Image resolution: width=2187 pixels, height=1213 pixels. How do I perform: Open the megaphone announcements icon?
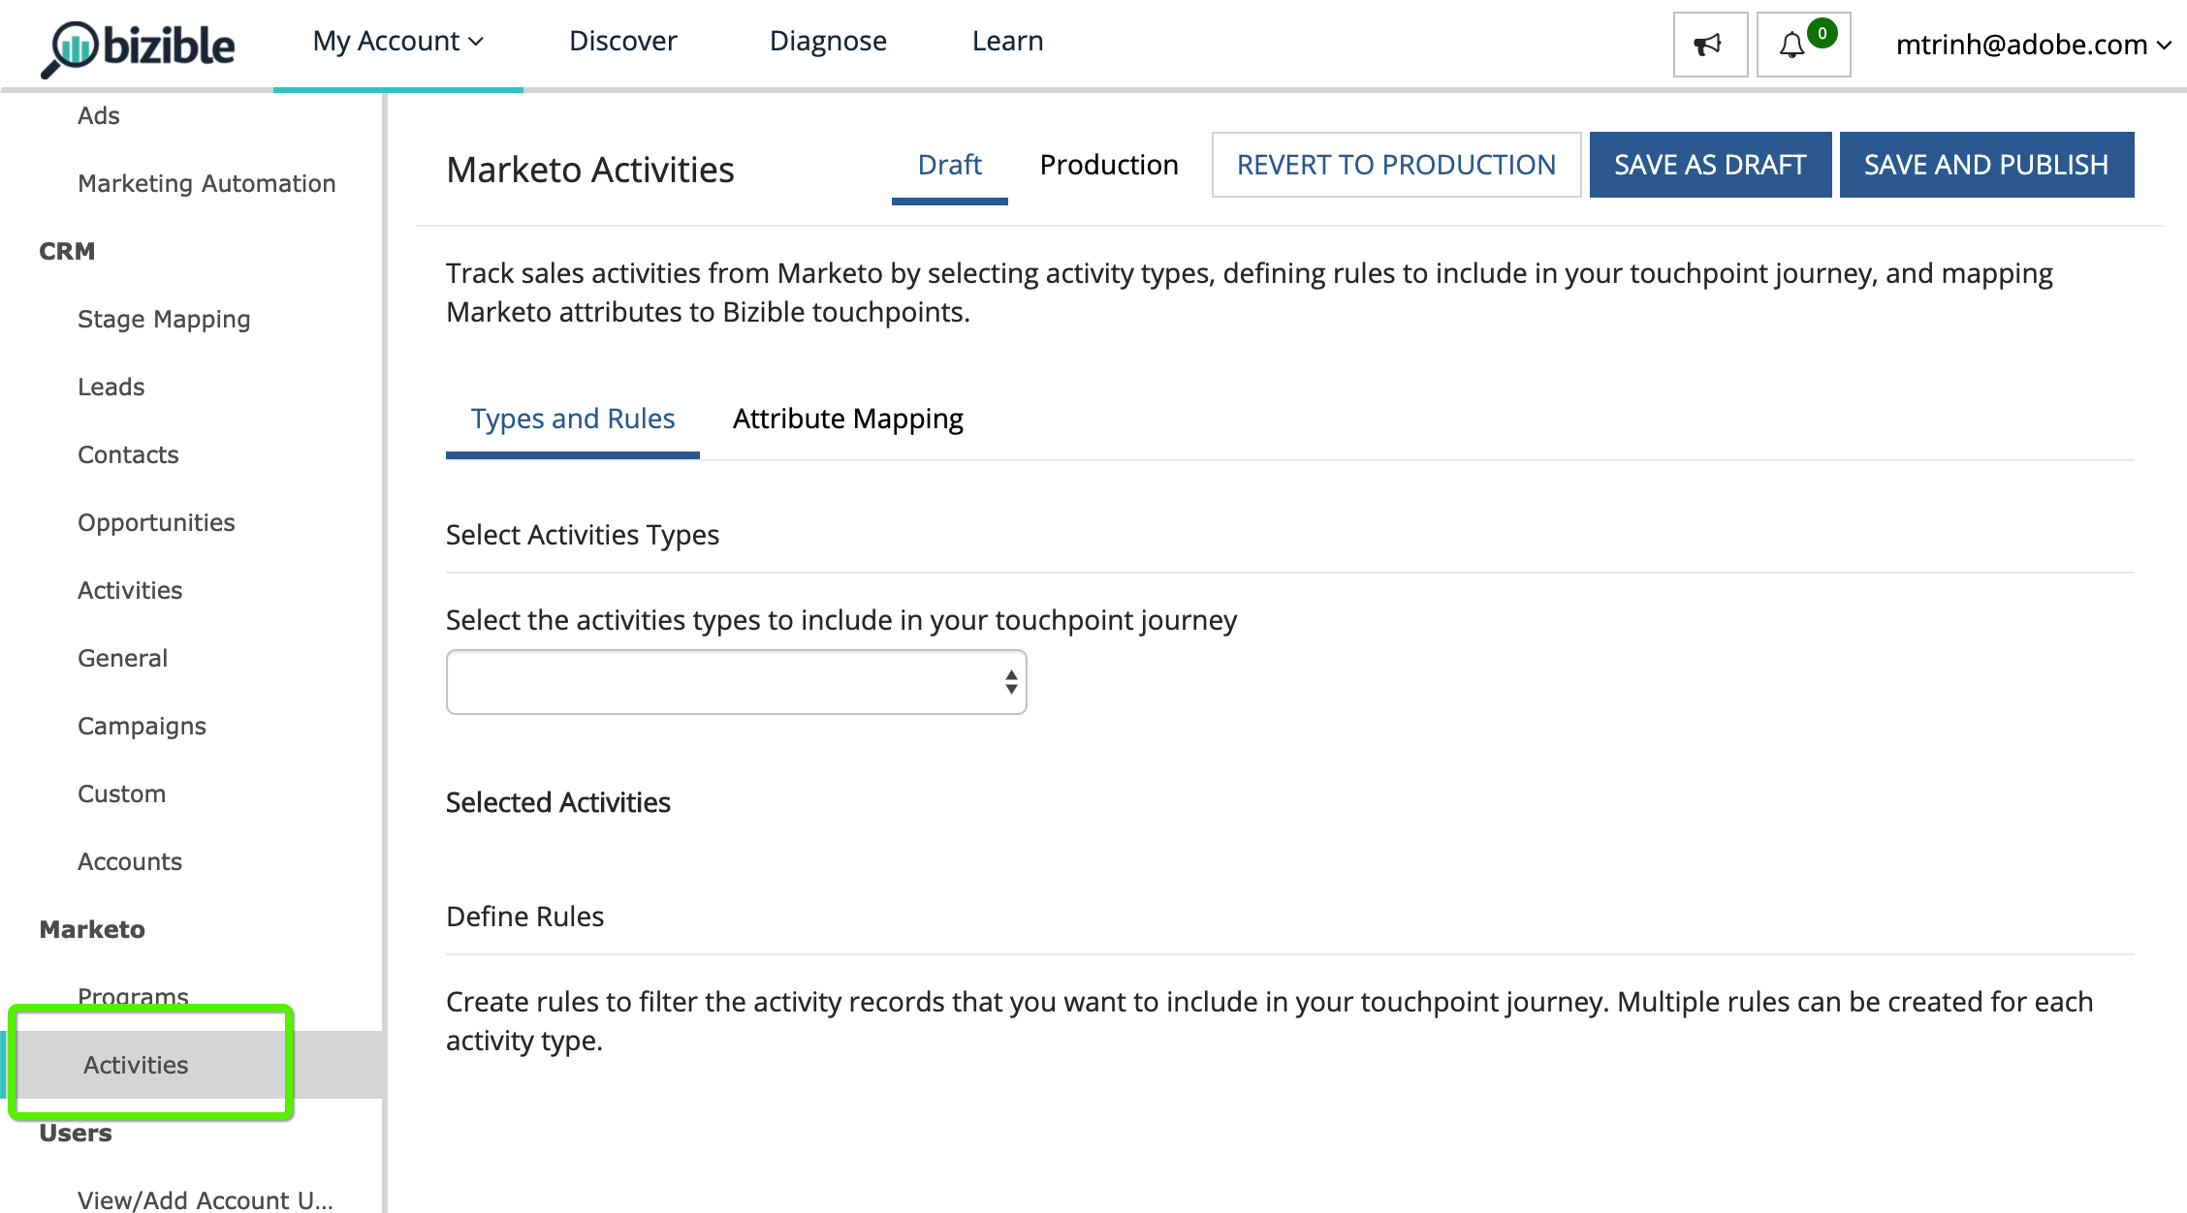point(1709,45)
